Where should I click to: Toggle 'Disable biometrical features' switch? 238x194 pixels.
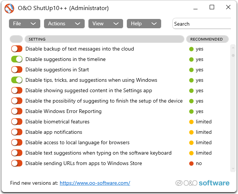click(x=17, y=122)
